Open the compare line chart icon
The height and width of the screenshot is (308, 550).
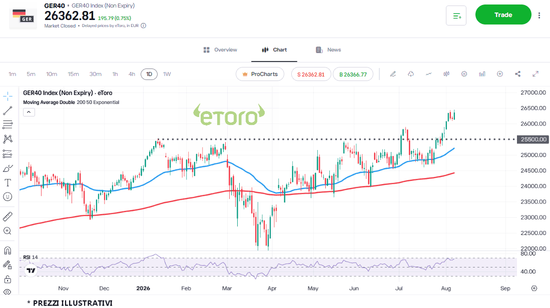pos(428,74)
